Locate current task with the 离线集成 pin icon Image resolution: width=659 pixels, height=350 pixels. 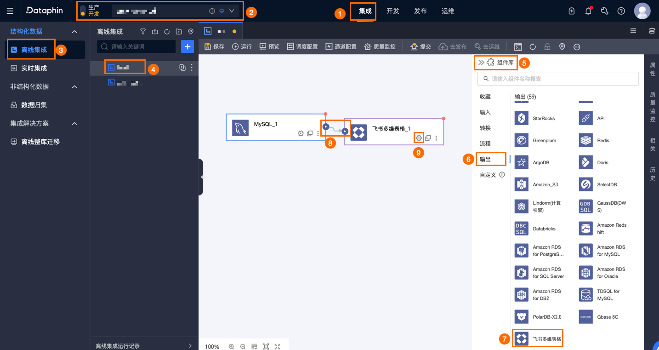[191, 32]
